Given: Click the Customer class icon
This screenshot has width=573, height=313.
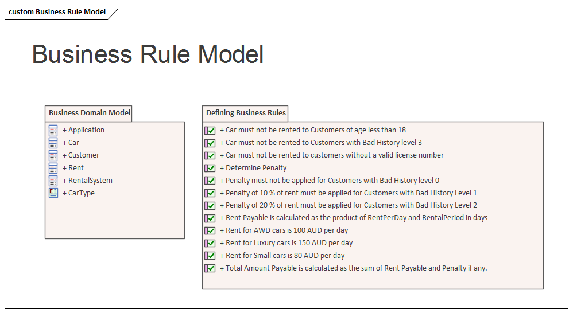Looking at the screenshot, I should pyautogui.click(x=53, y=155).
